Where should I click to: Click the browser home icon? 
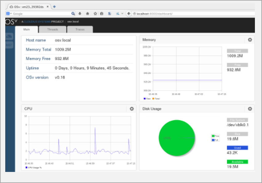tap(87, 14)
